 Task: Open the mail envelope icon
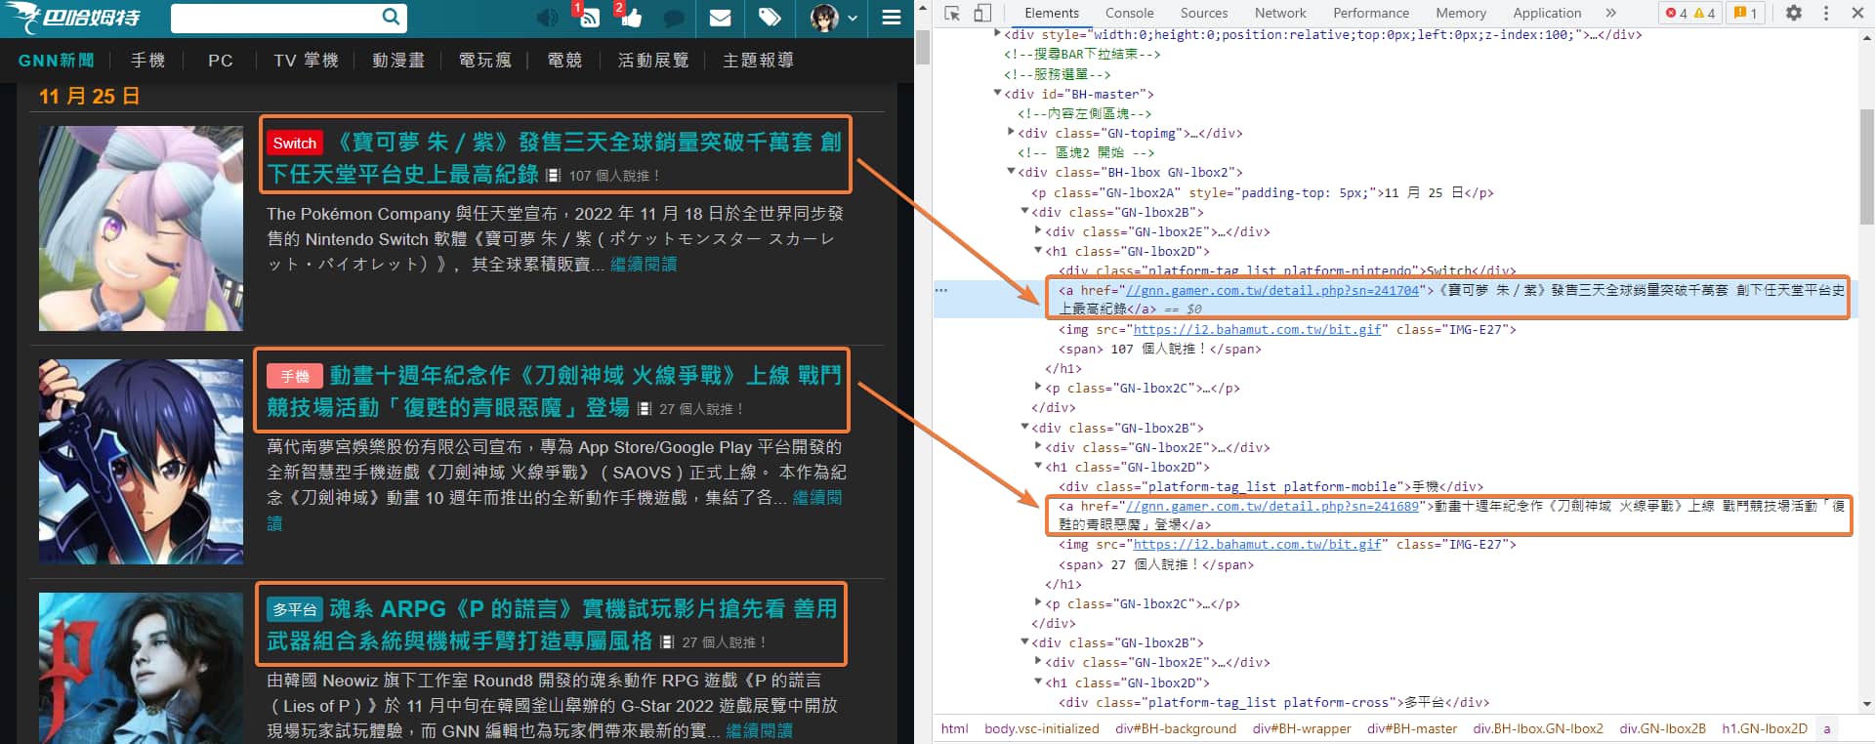tap(720, 18)
